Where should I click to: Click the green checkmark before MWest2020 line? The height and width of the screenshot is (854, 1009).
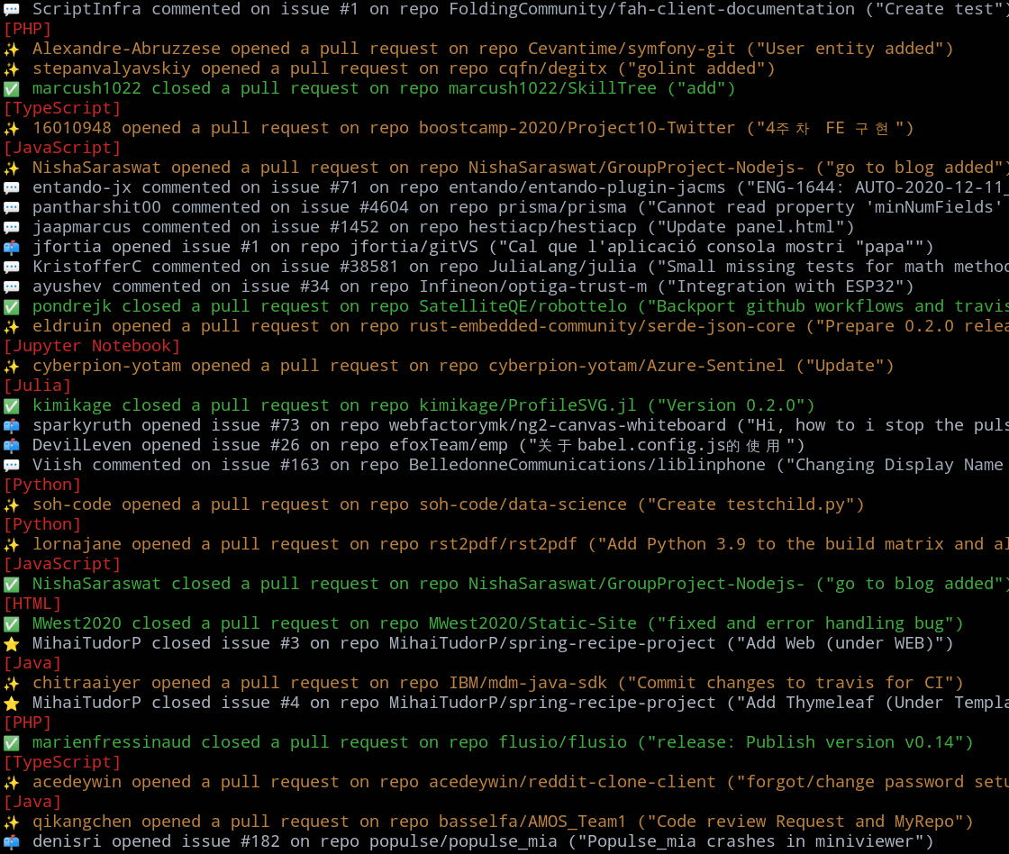pos(12,623)
